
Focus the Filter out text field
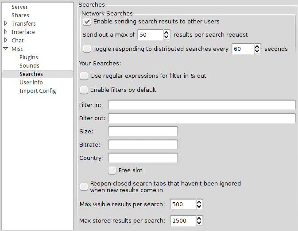coord(202,118)
